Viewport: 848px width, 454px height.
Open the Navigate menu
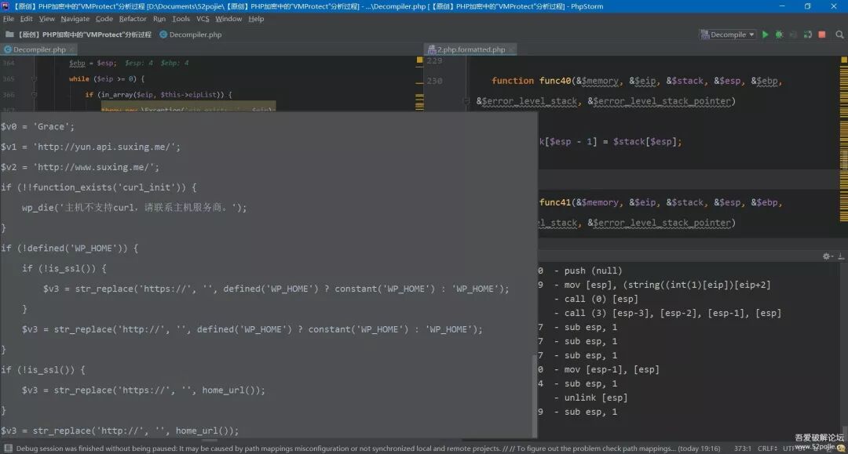click(x=75, y=19)
